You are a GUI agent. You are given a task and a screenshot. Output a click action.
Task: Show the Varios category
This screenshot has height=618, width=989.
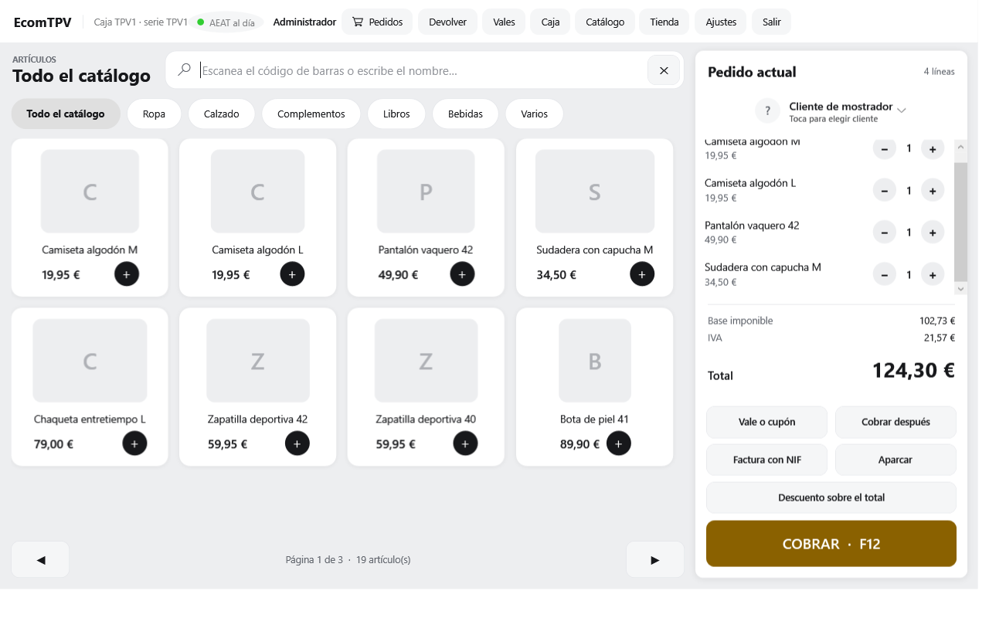coord(534,114)
